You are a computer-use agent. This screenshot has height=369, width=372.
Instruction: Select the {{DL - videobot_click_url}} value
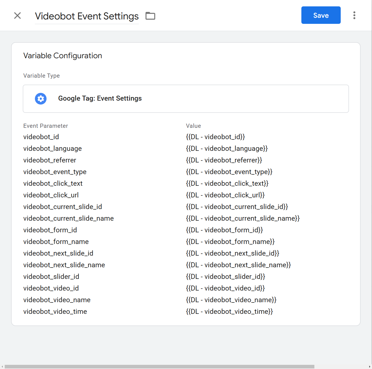[x=225, y=195]
